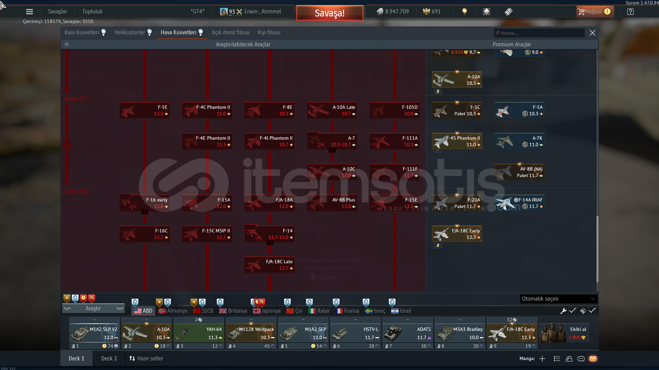Select the premium F-5C Paket aircraft
Screen dimensions: 659x370
click(457, 111)
